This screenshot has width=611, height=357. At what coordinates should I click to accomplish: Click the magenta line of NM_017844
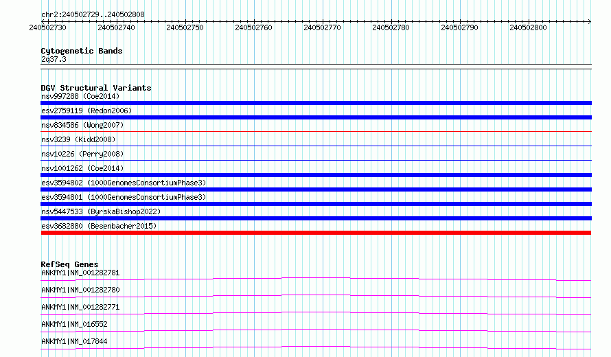pyautogui.click(x=316, y=347)
